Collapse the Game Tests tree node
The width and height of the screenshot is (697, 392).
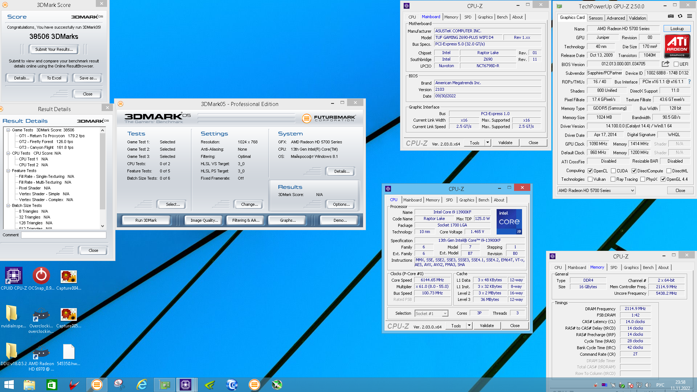[x=8, y=130]
